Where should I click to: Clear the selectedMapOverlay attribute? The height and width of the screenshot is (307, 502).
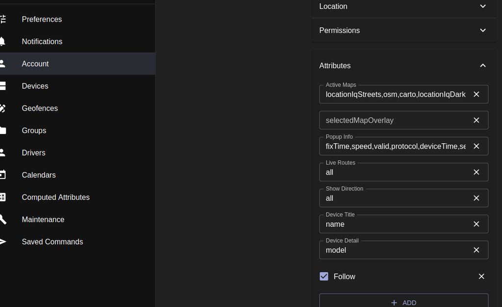(476, 120)
